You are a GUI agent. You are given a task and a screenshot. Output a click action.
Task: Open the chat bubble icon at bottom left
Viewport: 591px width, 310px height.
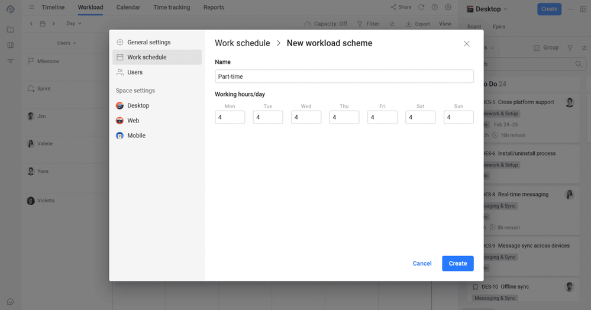[11, 302]
